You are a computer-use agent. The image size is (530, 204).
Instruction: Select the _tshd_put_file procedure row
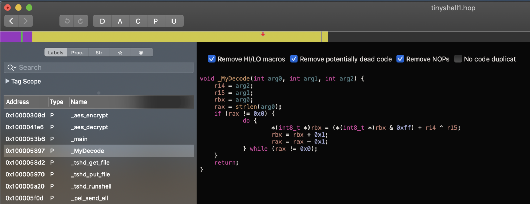99,174
